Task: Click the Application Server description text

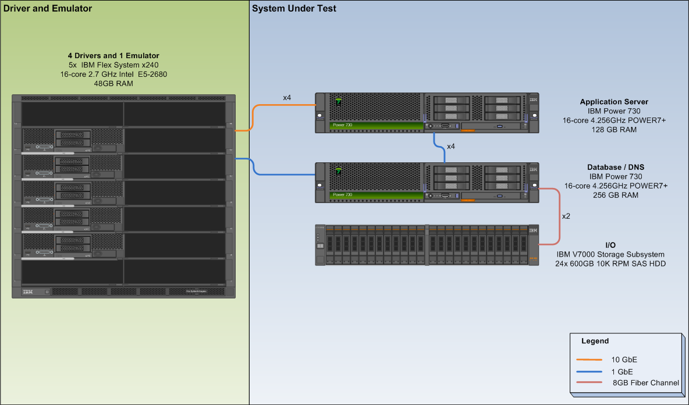Action: pyautogui.click(x=614, y=115)
